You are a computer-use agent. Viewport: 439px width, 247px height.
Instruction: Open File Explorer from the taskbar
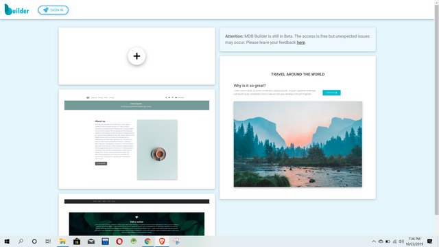pyautogui.click(x=62, y=242)
